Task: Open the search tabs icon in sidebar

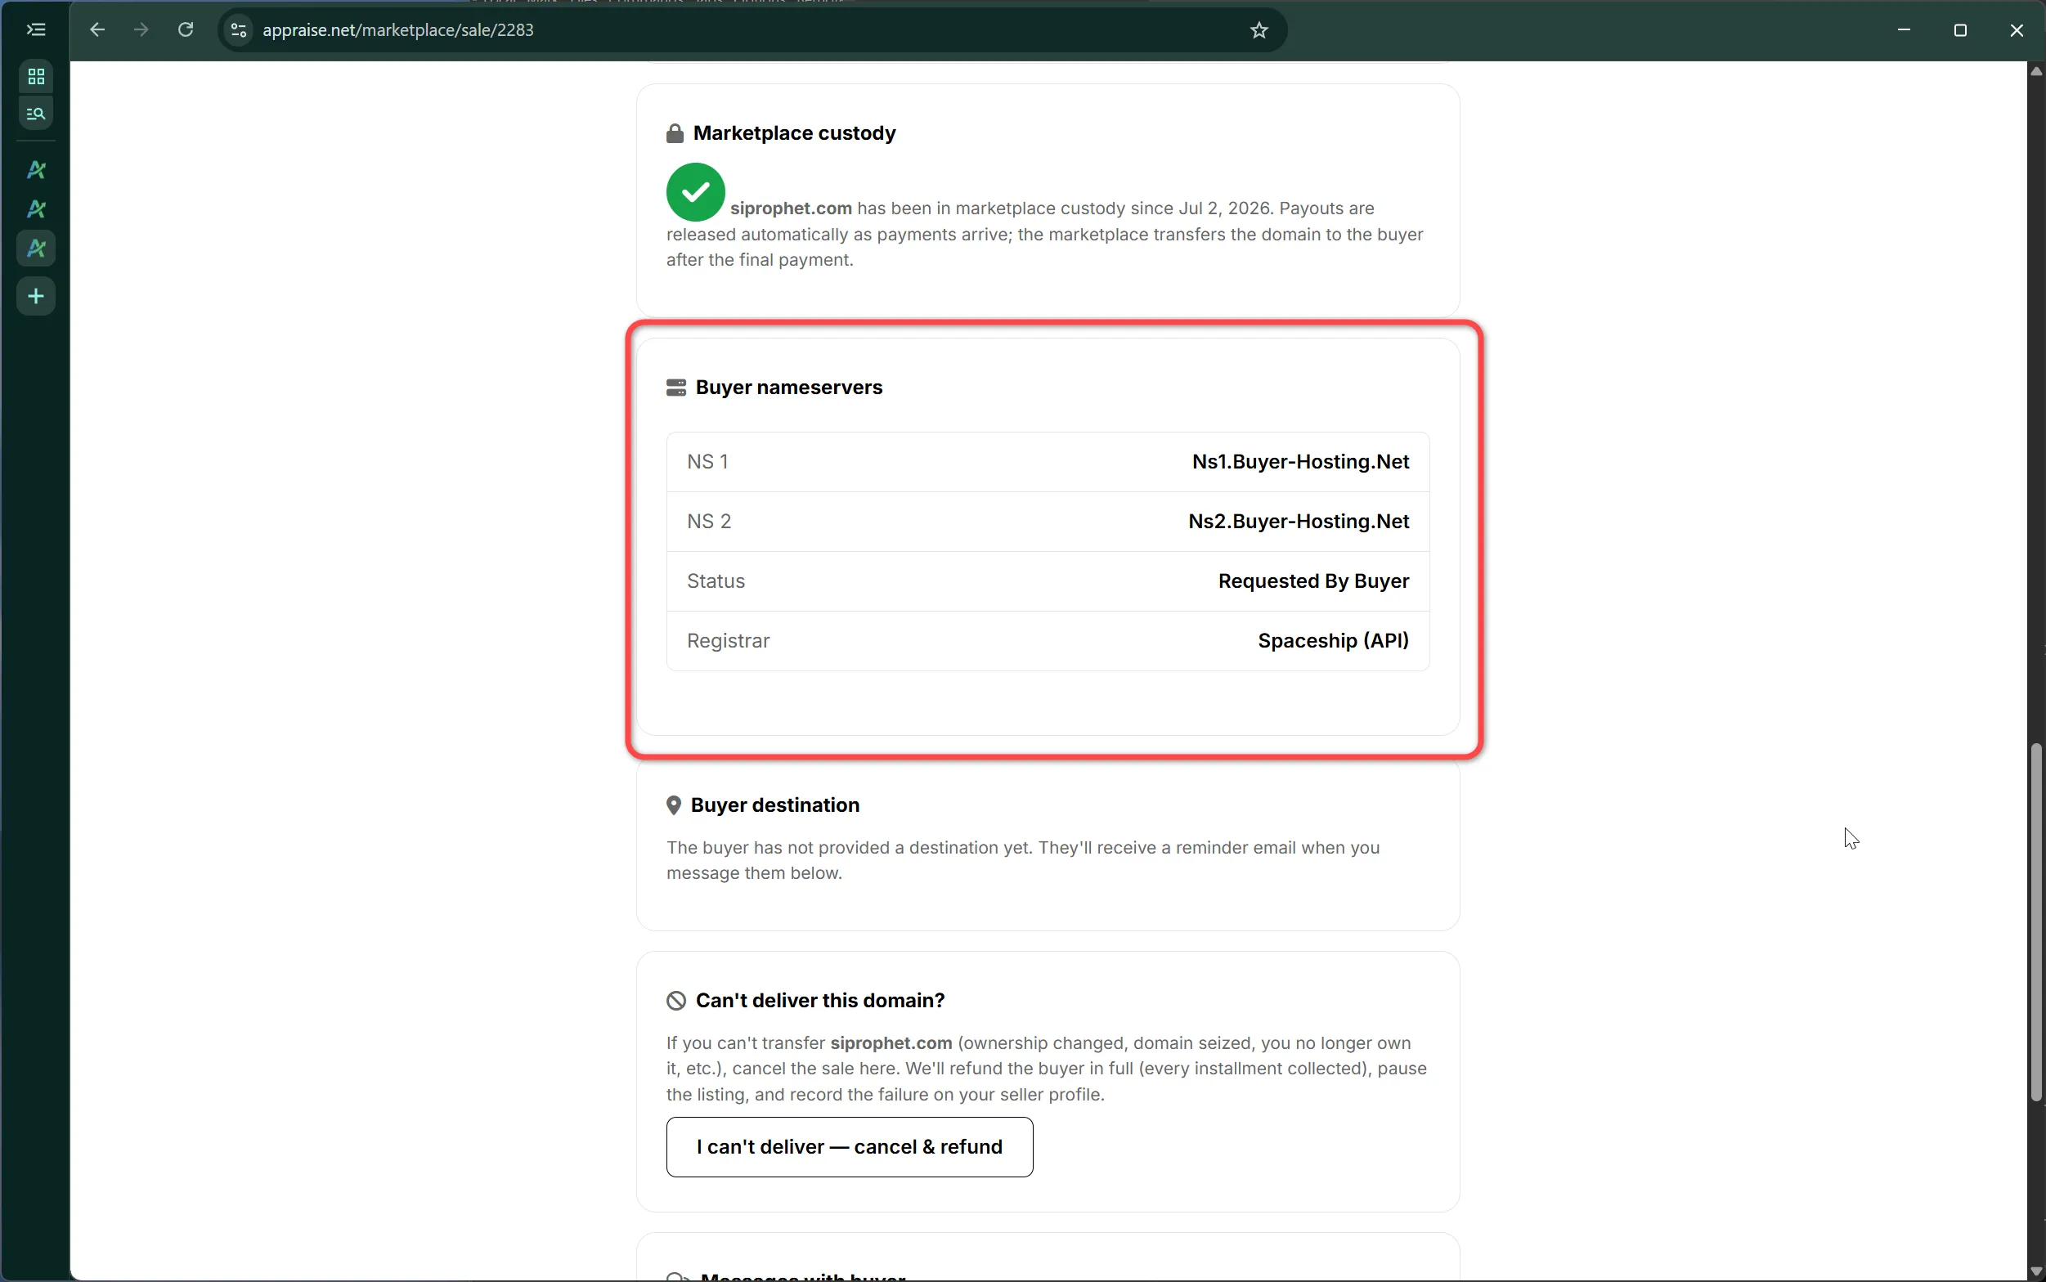Action: tap(36, 113)
